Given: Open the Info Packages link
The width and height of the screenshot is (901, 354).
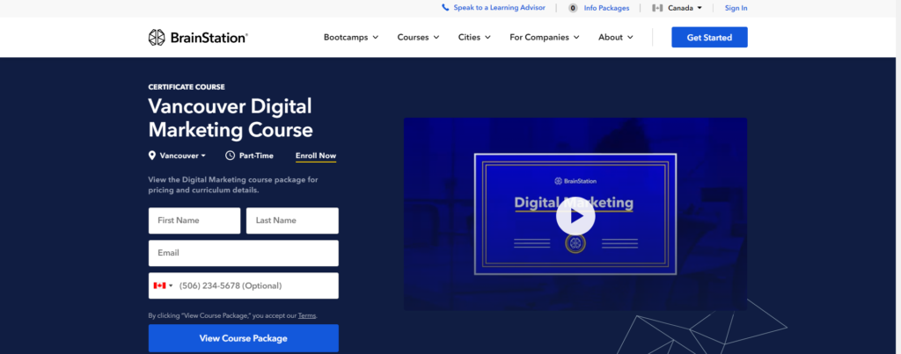Looking at the screenshot, I should click(x=606, y=8).
